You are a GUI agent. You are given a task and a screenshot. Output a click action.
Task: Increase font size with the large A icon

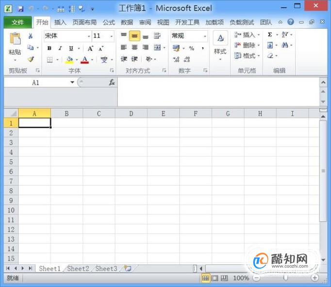pos(90,49)
